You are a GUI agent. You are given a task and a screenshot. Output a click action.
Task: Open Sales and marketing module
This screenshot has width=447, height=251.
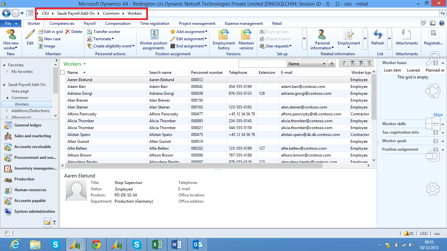point(28,136)
